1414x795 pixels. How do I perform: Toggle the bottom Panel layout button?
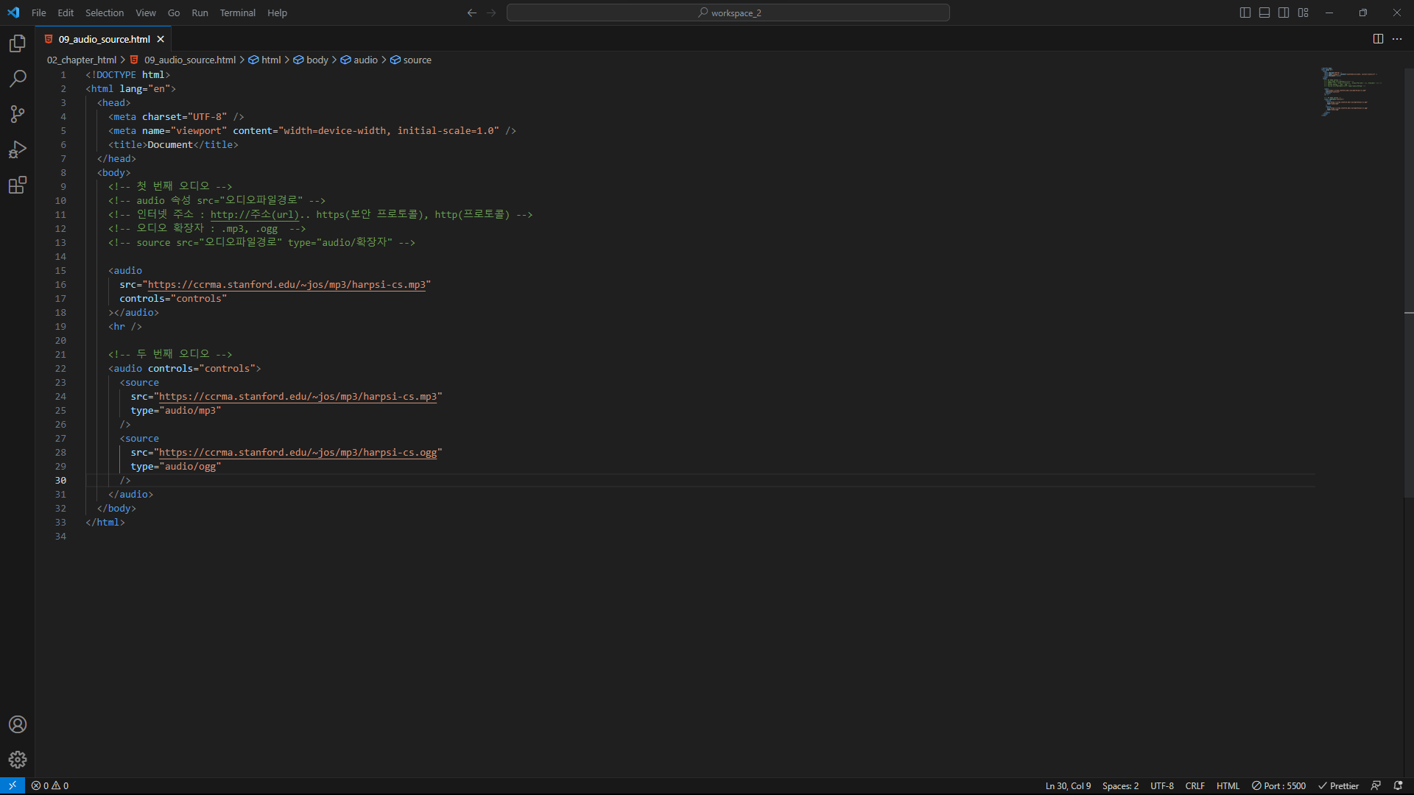click(x=1264, y=13)
